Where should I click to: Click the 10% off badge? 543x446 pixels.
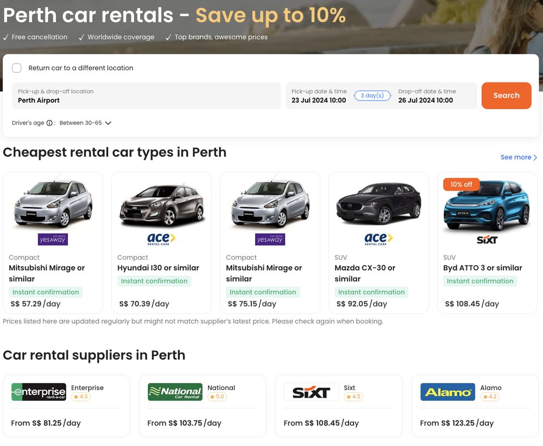click(x=461, y=184)
